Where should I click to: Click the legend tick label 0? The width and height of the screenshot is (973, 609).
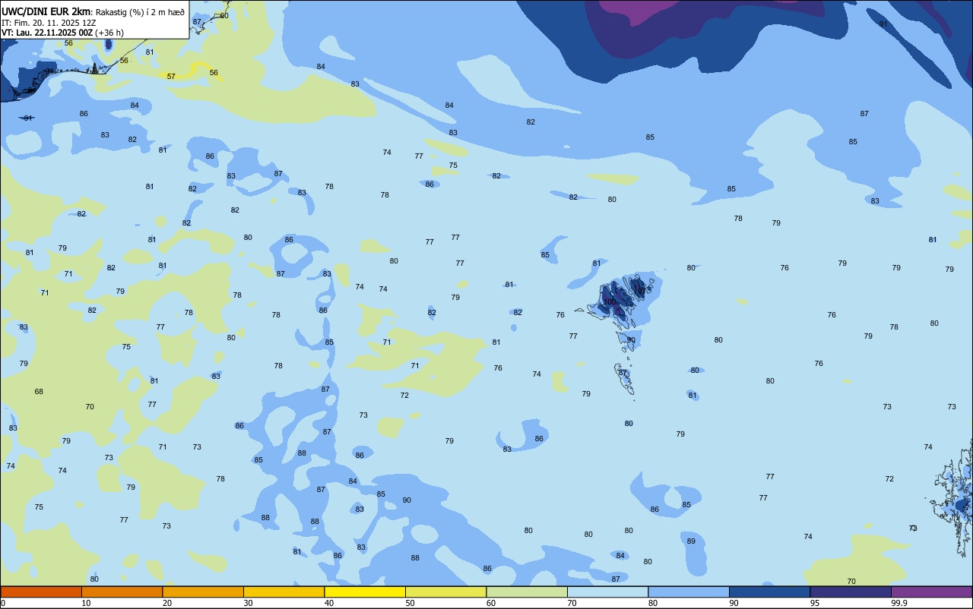(x=3, y=603)
